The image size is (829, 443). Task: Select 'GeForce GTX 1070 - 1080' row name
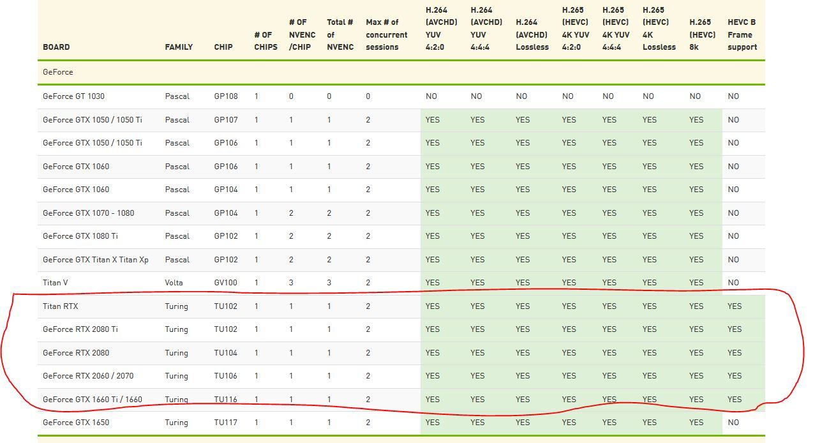(x=89, y=213)
